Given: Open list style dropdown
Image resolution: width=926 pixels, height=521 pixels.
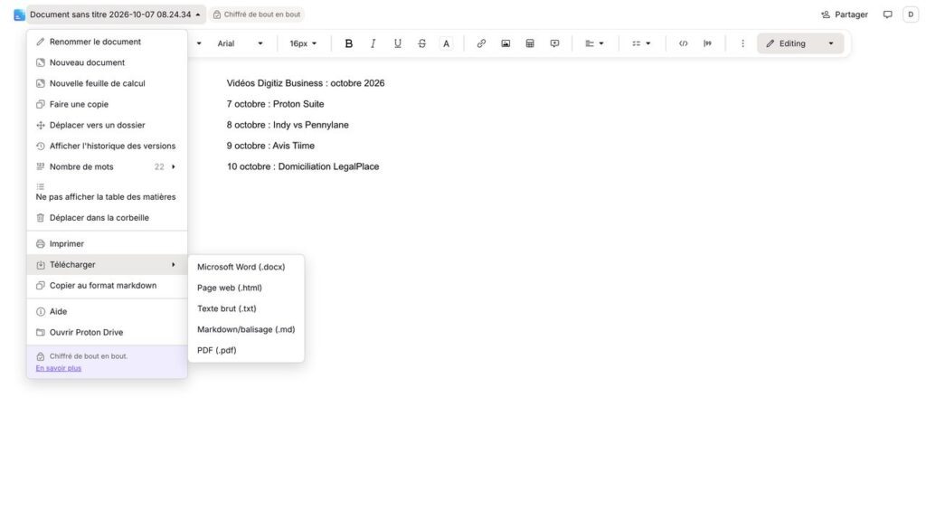Looking at the screenshot, I should click(641, 43).
